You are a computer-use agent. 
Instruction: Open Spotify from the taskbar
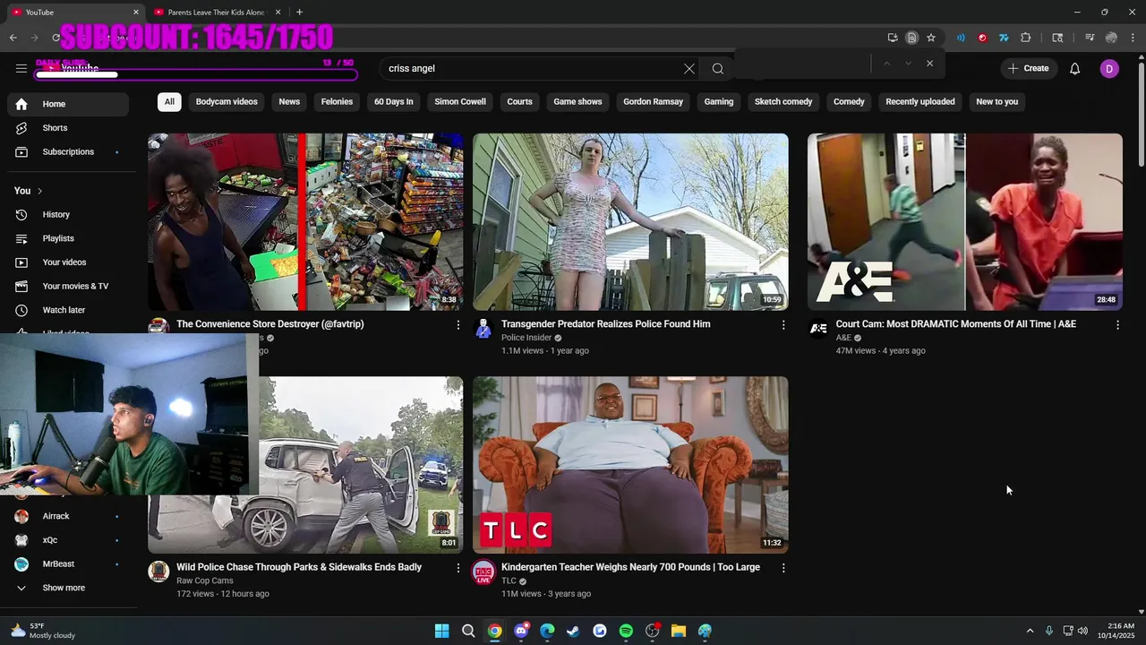[626, 631]
